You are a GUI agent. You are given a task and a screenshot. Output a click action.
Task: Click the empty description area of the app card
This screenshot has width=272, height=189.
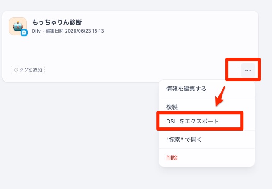point(121,49)
